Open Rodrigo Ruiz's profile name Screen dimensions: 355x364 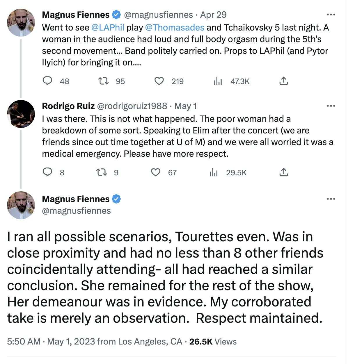(68, 106)
